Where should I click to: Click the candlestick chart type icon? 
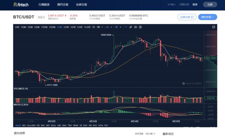(x=117, y=27)
